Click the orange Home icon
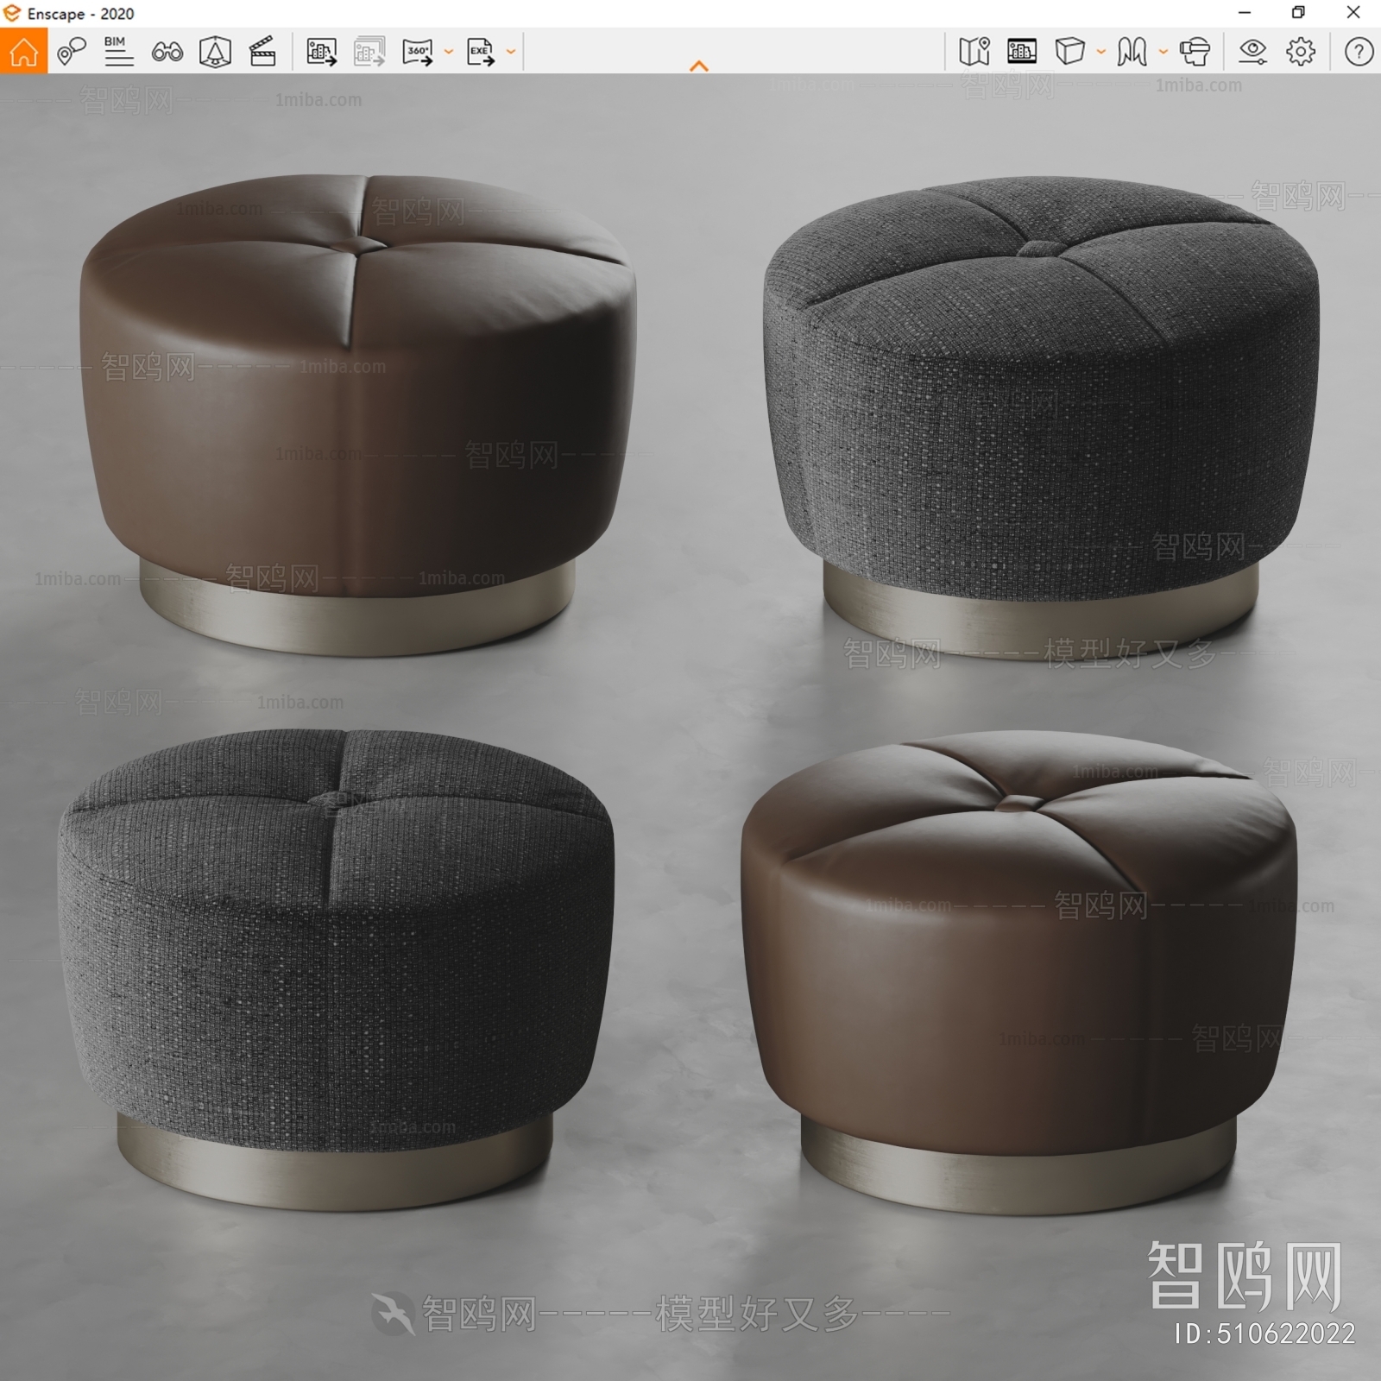The height and width of the screenshot is (1381, 1381). [23, 51]
